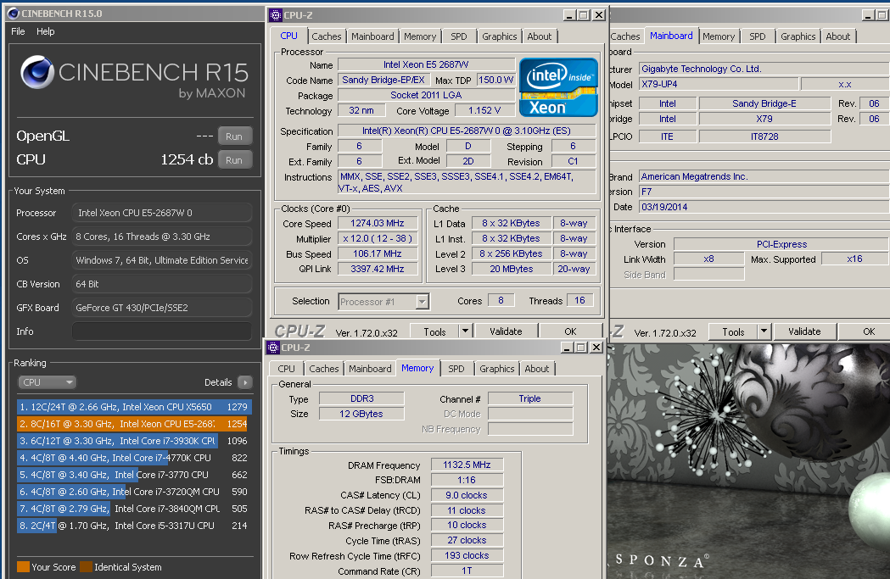Image resolution: width=890 pixels, height=579 pixels.
Task: Switch to Graphics tab in right CPU-Z window
Action: point(798,36)
